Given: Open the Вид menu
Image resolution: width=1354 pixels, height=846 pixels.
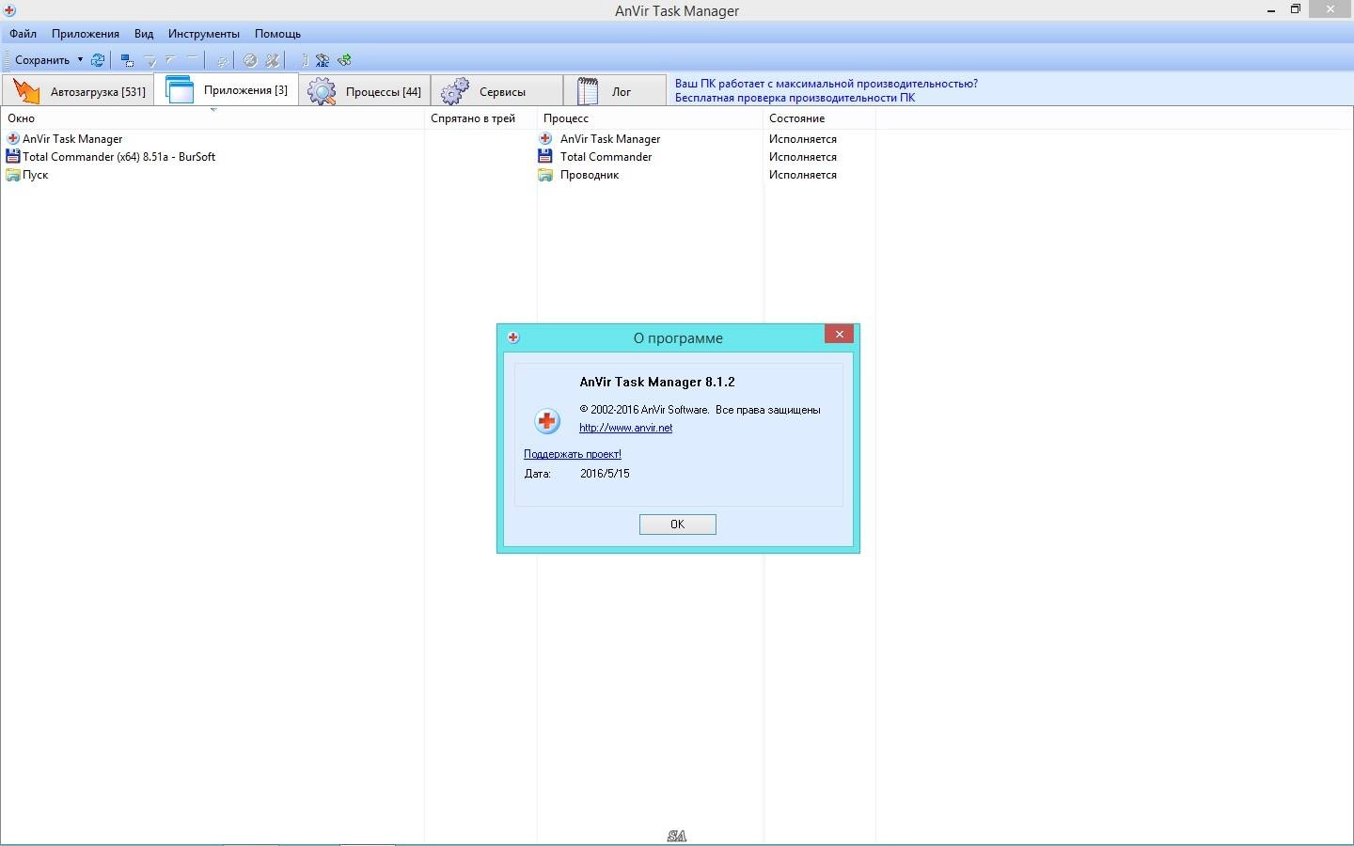Looking at the screenshot, I should pos(144,34).
